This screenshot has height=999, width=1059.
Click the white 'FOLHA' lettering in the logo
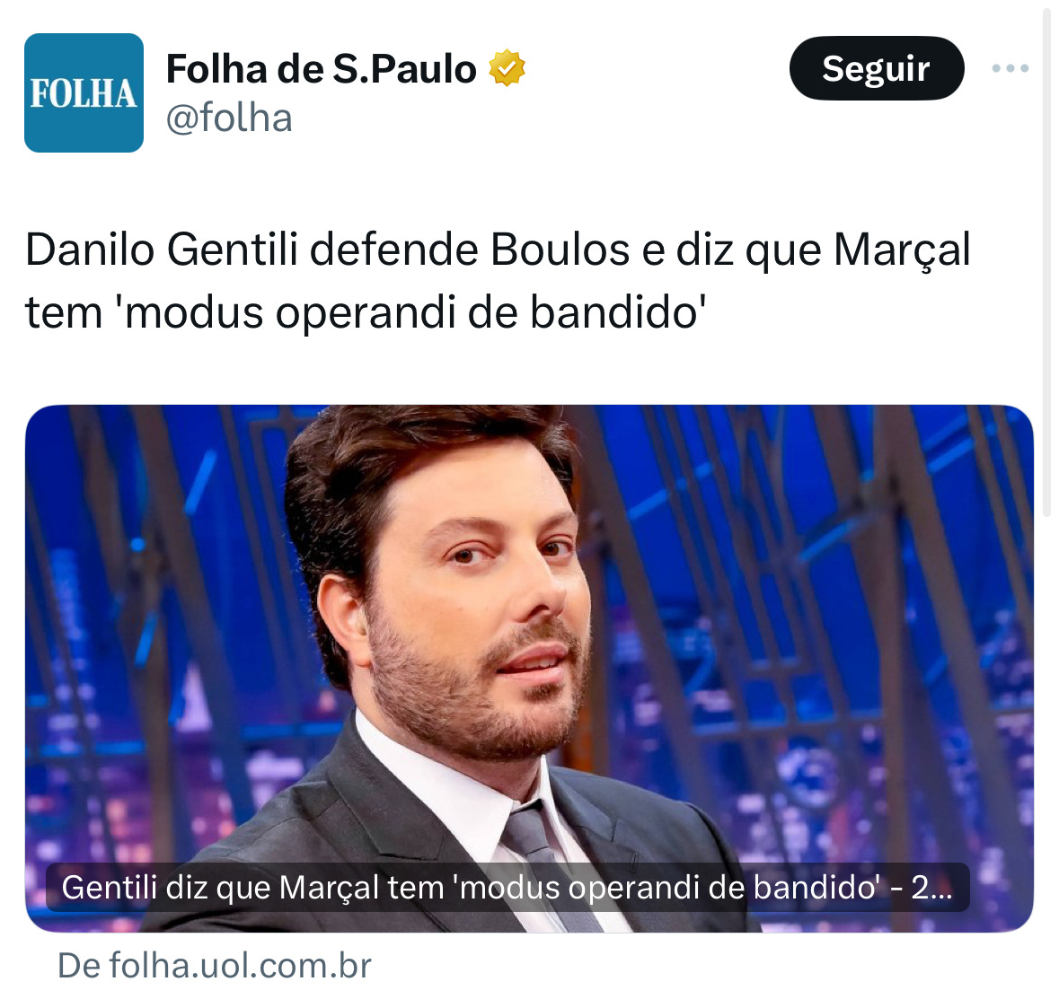84,94
